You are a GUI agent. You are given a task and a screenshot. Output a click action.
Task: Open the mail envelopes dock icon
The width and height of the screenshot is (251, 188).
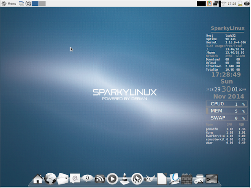[63, 179]
